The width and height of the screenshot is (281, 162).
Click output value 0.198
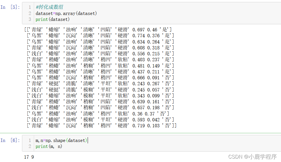(x=153, y=108)
